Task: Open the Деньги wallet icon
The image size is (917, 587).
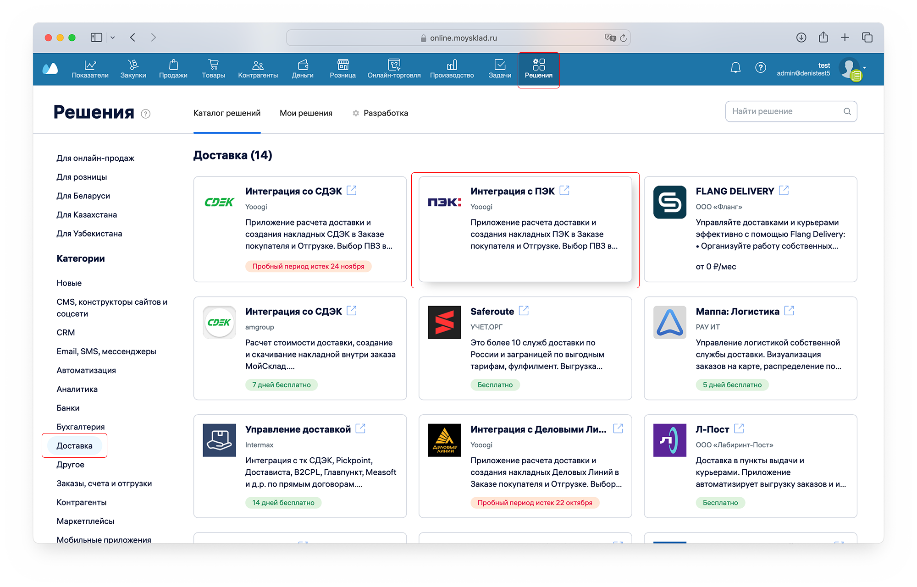Action: pos(303,65)
